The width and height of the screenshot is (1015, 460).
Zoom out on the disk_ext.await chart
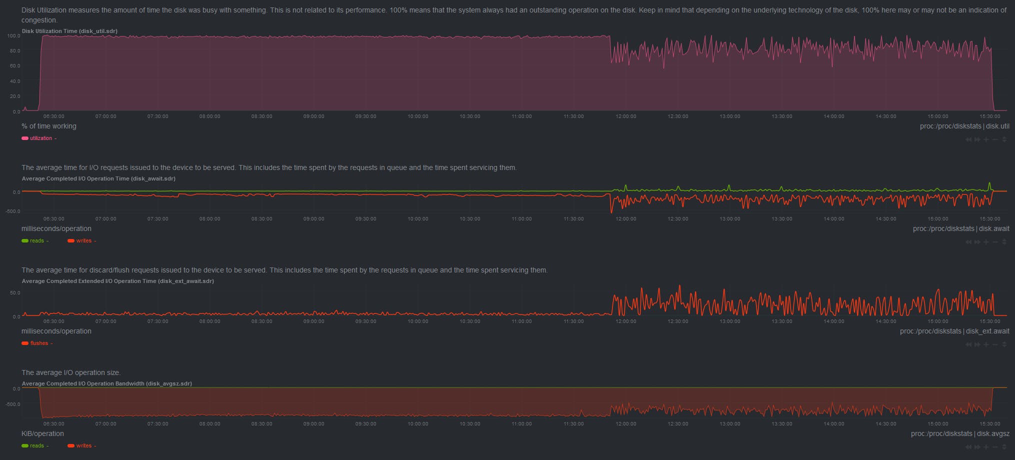pos(995,344)
